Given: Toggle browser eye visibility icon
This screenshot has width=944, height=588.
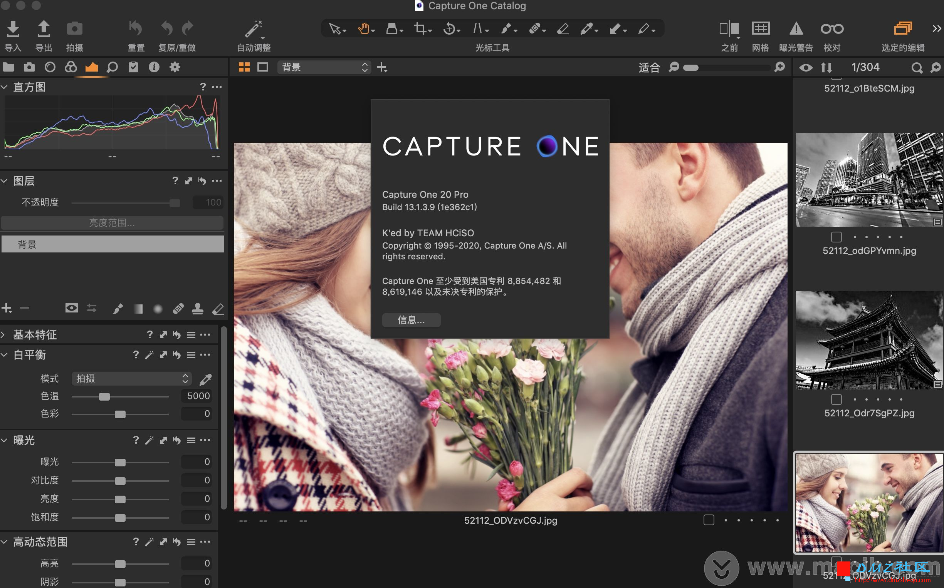Looking at the screenshot, I should [805, 68].
